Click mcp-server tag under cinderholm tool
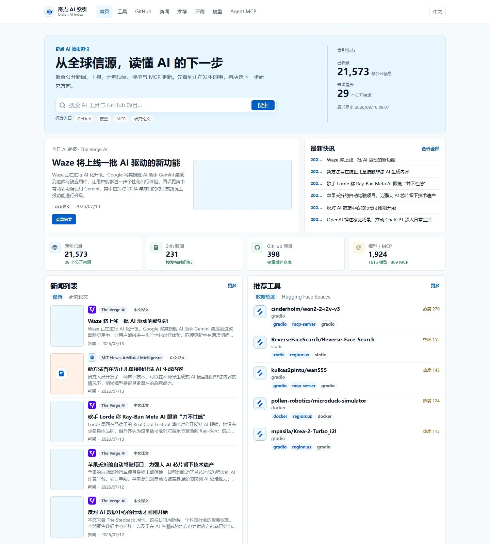 tap(304, 324)
